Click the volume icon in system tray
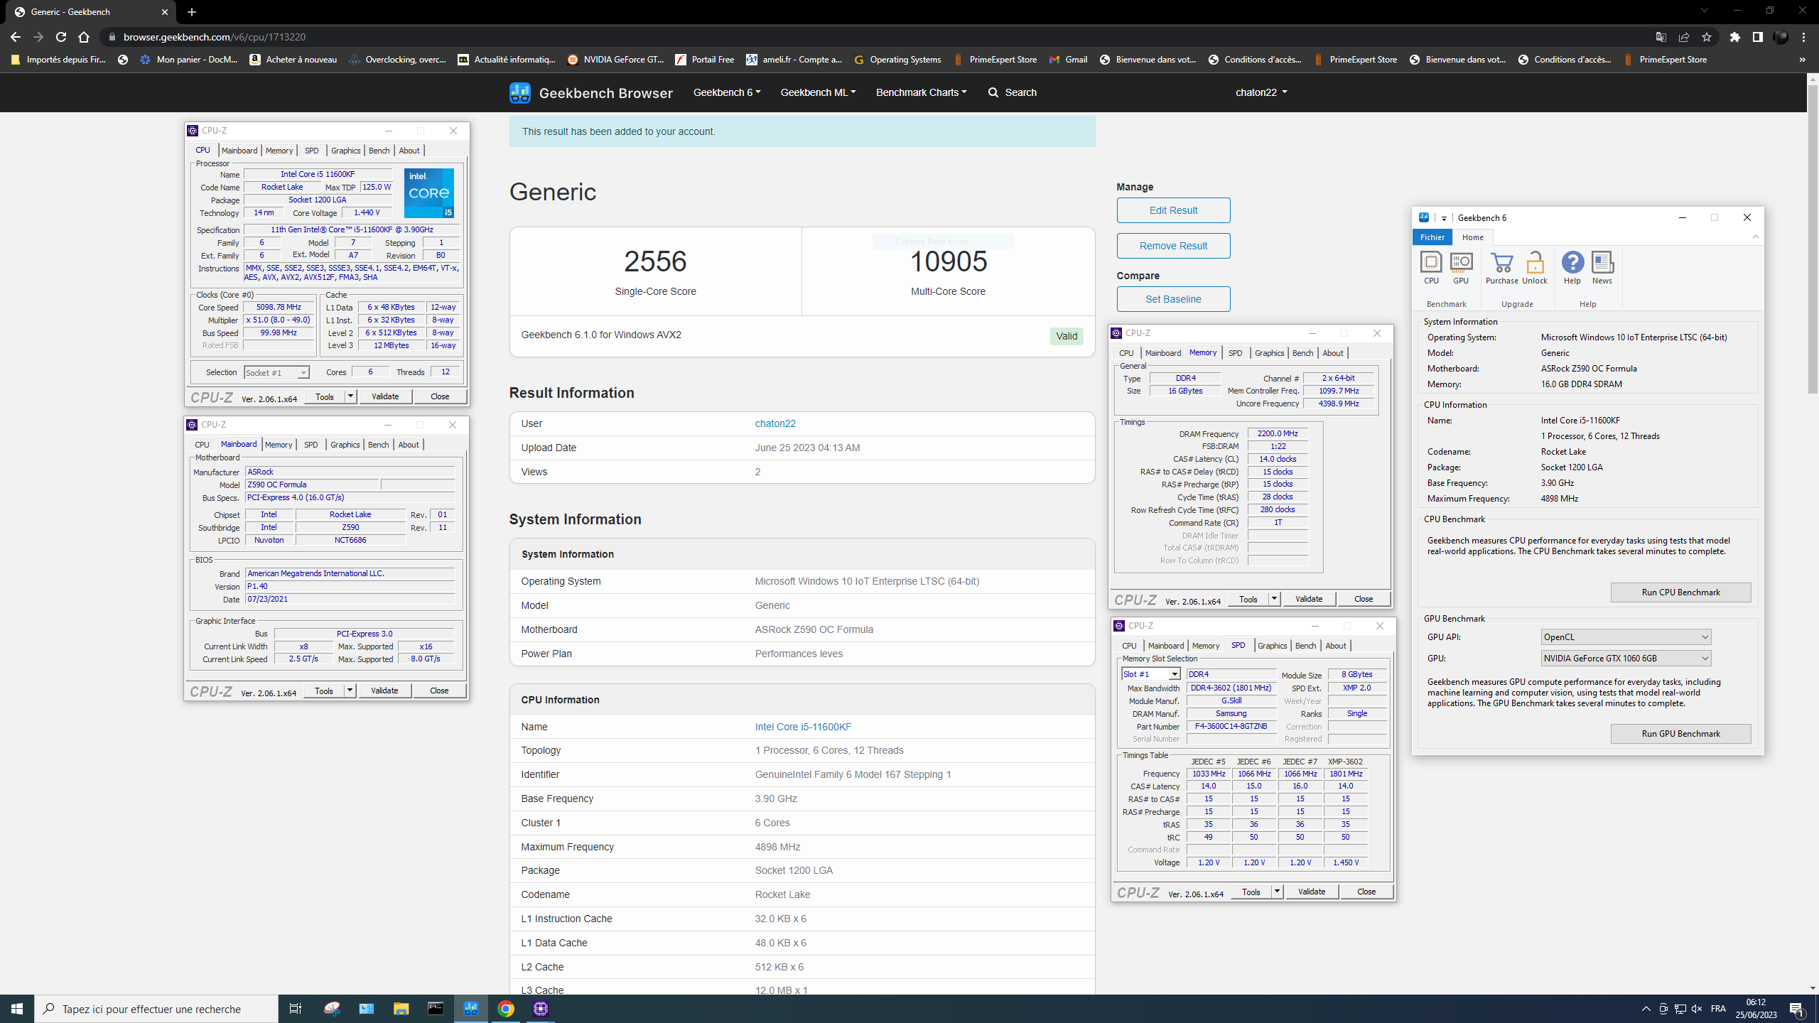Viewport: 1819px width, 1023px height. coord(1697,1009)
